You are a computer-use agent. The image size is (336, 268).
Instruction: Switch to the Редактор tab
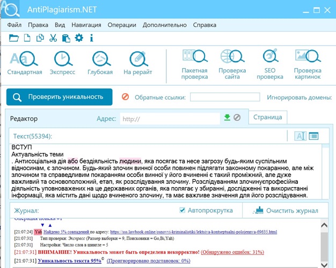tap(24, 118)
